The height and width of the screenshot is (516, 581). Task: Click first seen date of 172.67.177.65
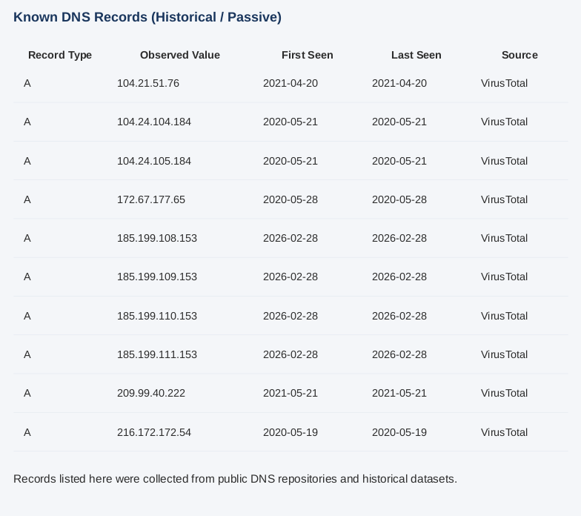tap(290, 199)
